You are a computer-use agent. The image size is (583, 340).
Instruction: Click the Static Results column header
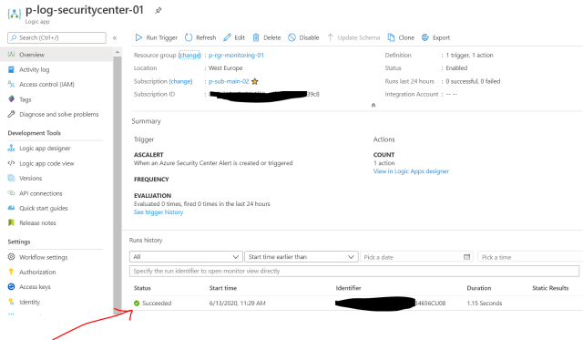[550, 288]
